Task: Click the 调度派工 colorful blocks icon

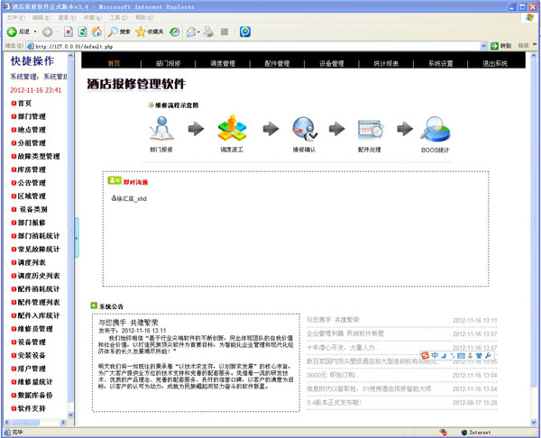Action: [233, 128]
